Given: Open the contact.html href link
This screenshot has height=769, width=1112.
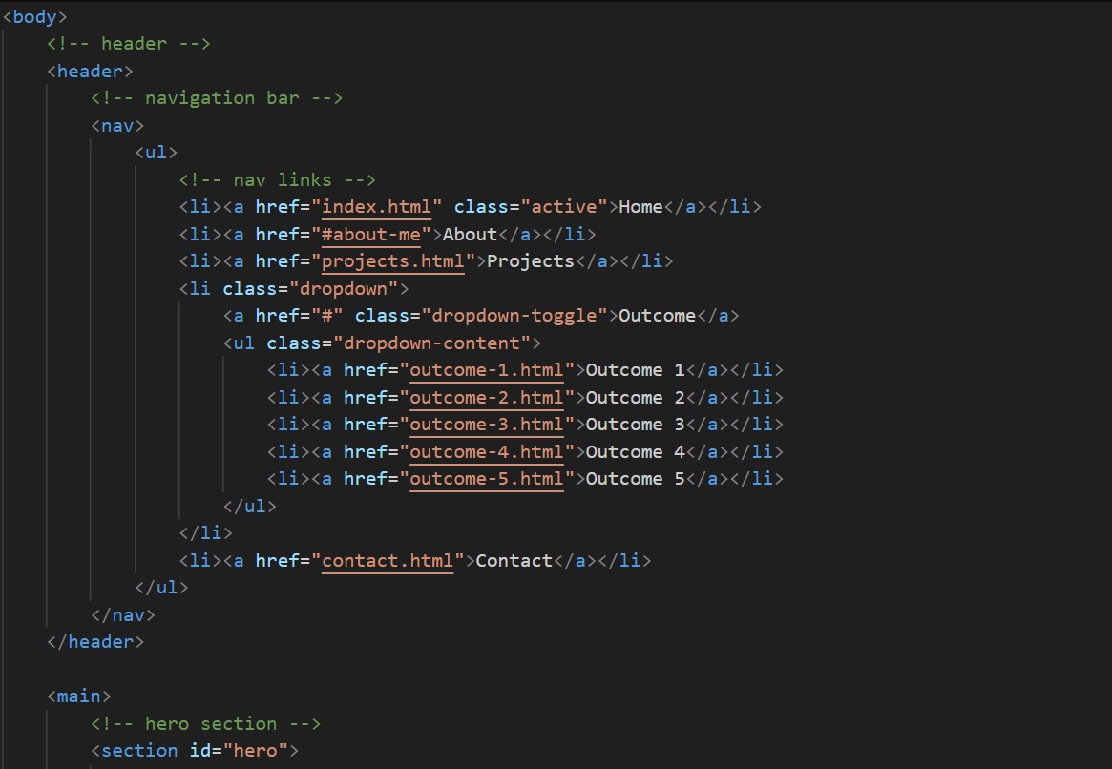Looking at the screenshot, I should click(x=387, y=561).
